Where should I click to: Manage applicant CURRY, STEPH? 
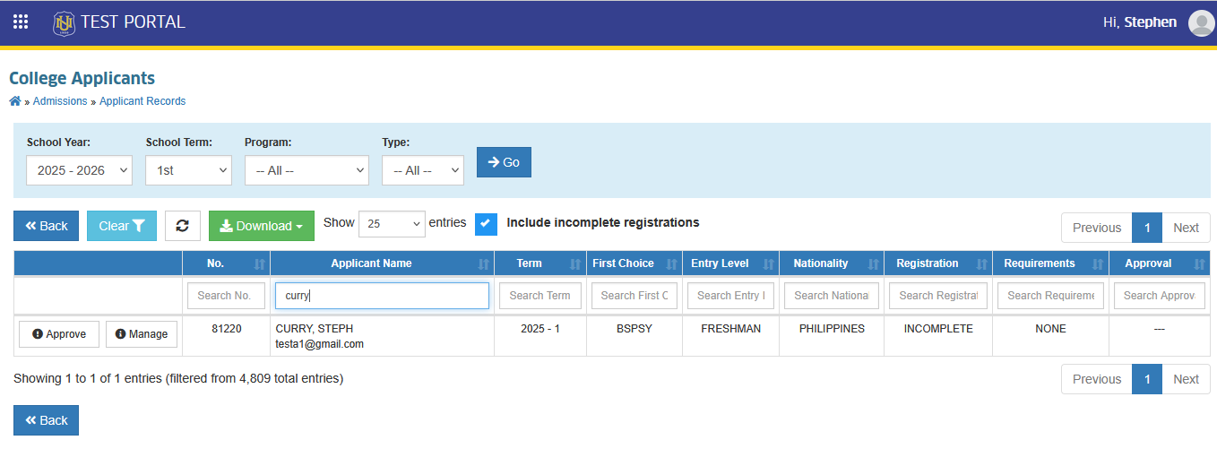coord(142,334)
